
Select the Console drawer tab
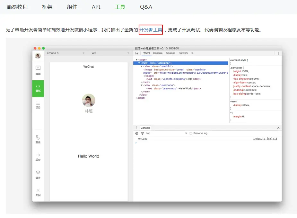point(145,128)
